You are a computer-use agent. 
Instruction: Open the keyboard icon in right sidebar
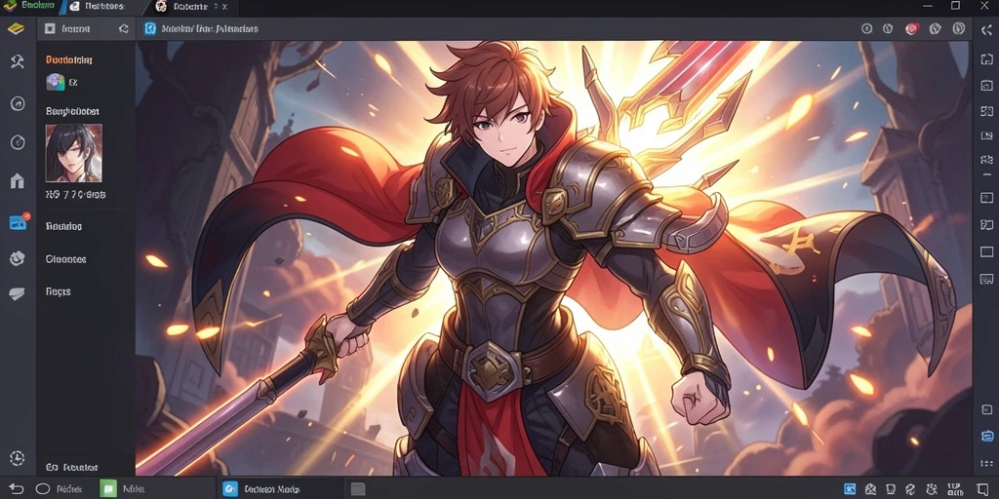[986, 279]
